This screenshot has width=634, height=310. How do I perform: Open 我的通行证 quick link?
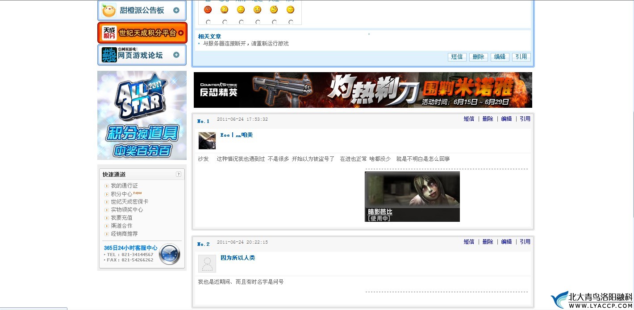pos(124,186)
